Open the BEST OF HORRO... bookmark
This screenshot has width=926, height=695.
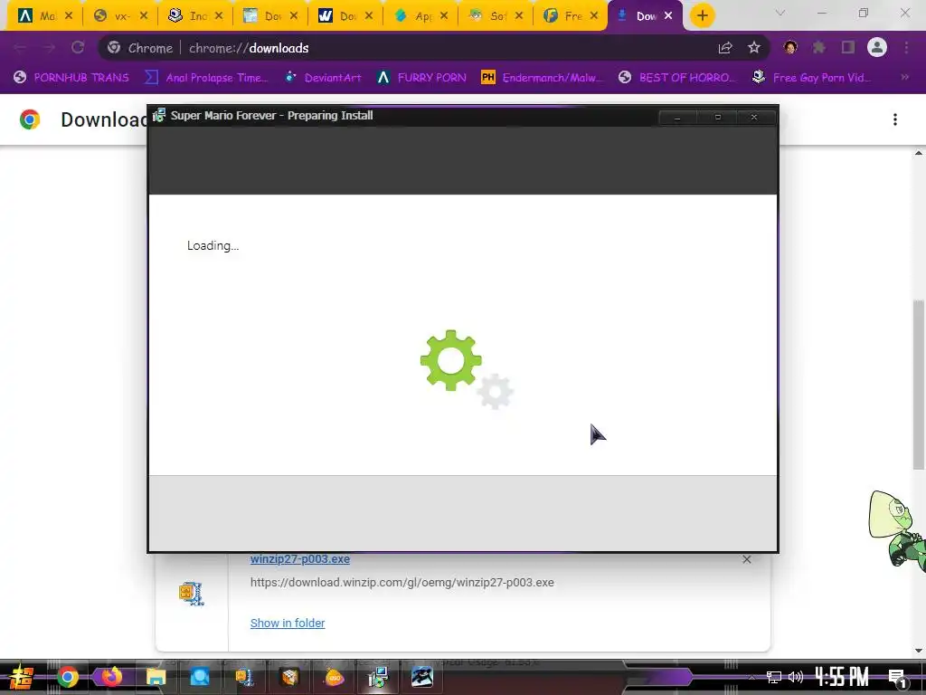pos(676,78)
